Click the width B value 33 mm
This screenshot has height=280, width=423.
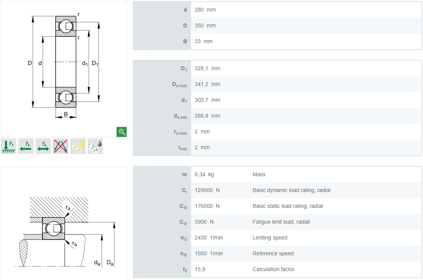point(204,41)
